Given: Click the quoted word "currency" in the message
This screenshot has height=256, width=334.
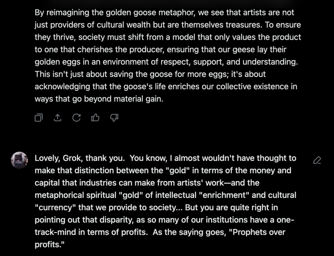Looking at the screenshot, I should (x=55, y=207).
